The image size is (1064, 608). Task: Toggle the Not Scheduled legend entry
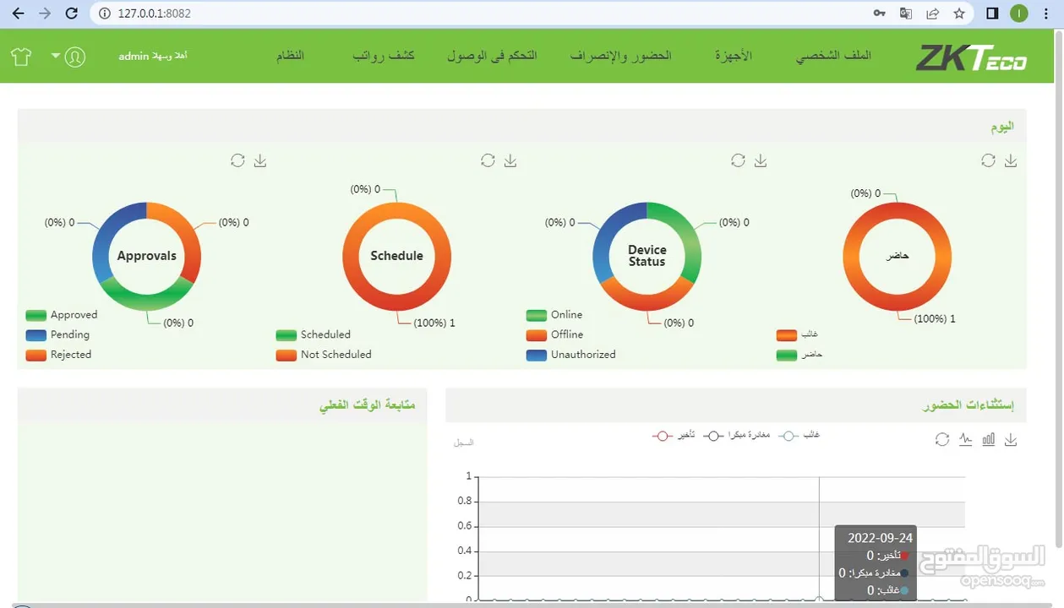pos(324,355)
